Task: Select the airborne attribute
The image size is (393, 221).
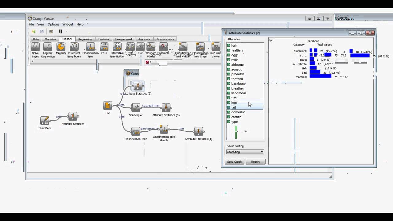Action: click(x=245, y=64)
